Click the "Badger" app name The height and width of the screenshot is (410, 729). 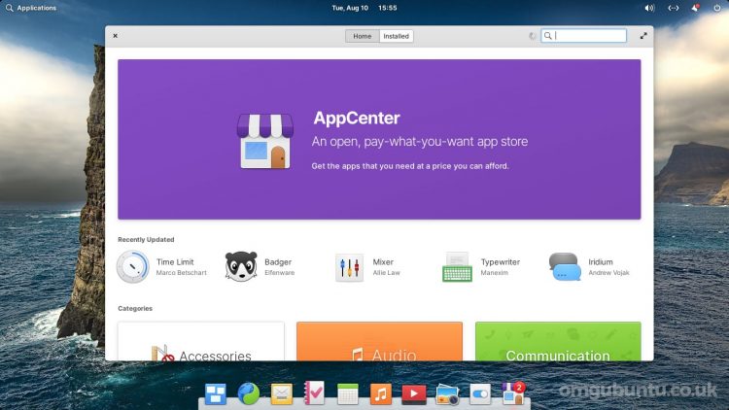click(x=278, y=262)
